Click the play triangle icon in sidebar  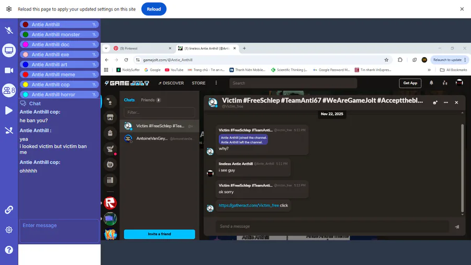tap(9, 111)
